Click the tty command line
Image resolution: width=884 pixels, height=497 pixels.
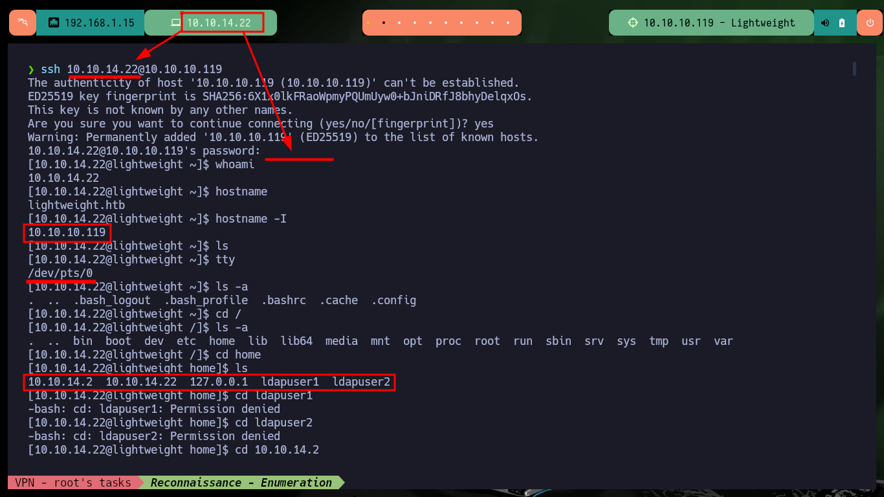[x=131, y=260]
